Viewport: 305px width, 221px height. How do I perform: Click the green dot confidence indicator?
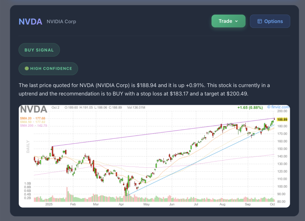(27, 69)
